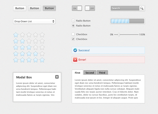Screen dimensions: 158x114
Task: Focus the Search text field
Action: click(x=125, y=8)
